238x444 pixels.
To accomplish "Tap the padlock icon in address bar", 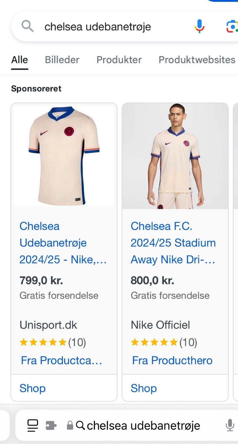I will [x=70, y=425].
